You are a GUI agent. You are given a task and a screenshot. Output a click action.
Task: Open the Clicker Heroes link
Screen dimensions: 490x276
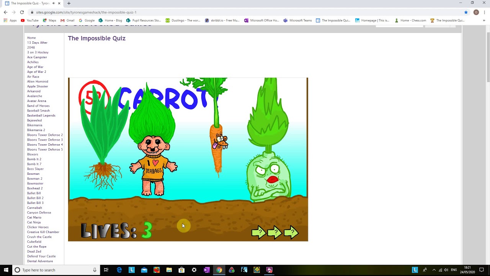pyautogui.click(x=38, y=227)
